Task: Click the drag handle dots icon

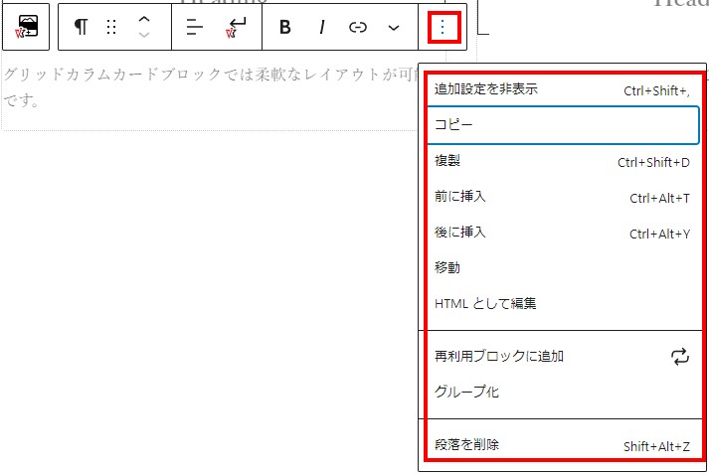Action: point(111,28)
